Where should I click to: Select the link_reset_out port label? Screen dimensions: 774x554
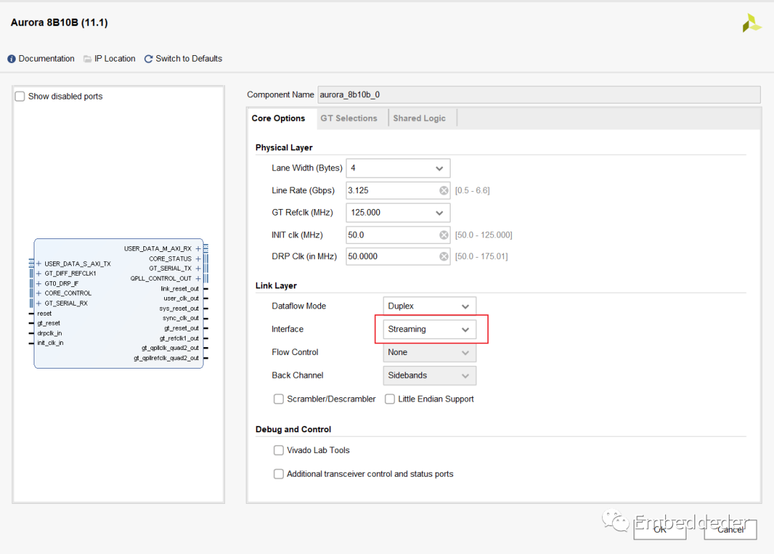click(180, 289)
